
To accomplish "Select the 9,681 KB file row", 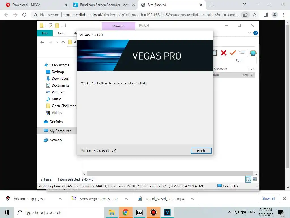I will click(234, 75).
